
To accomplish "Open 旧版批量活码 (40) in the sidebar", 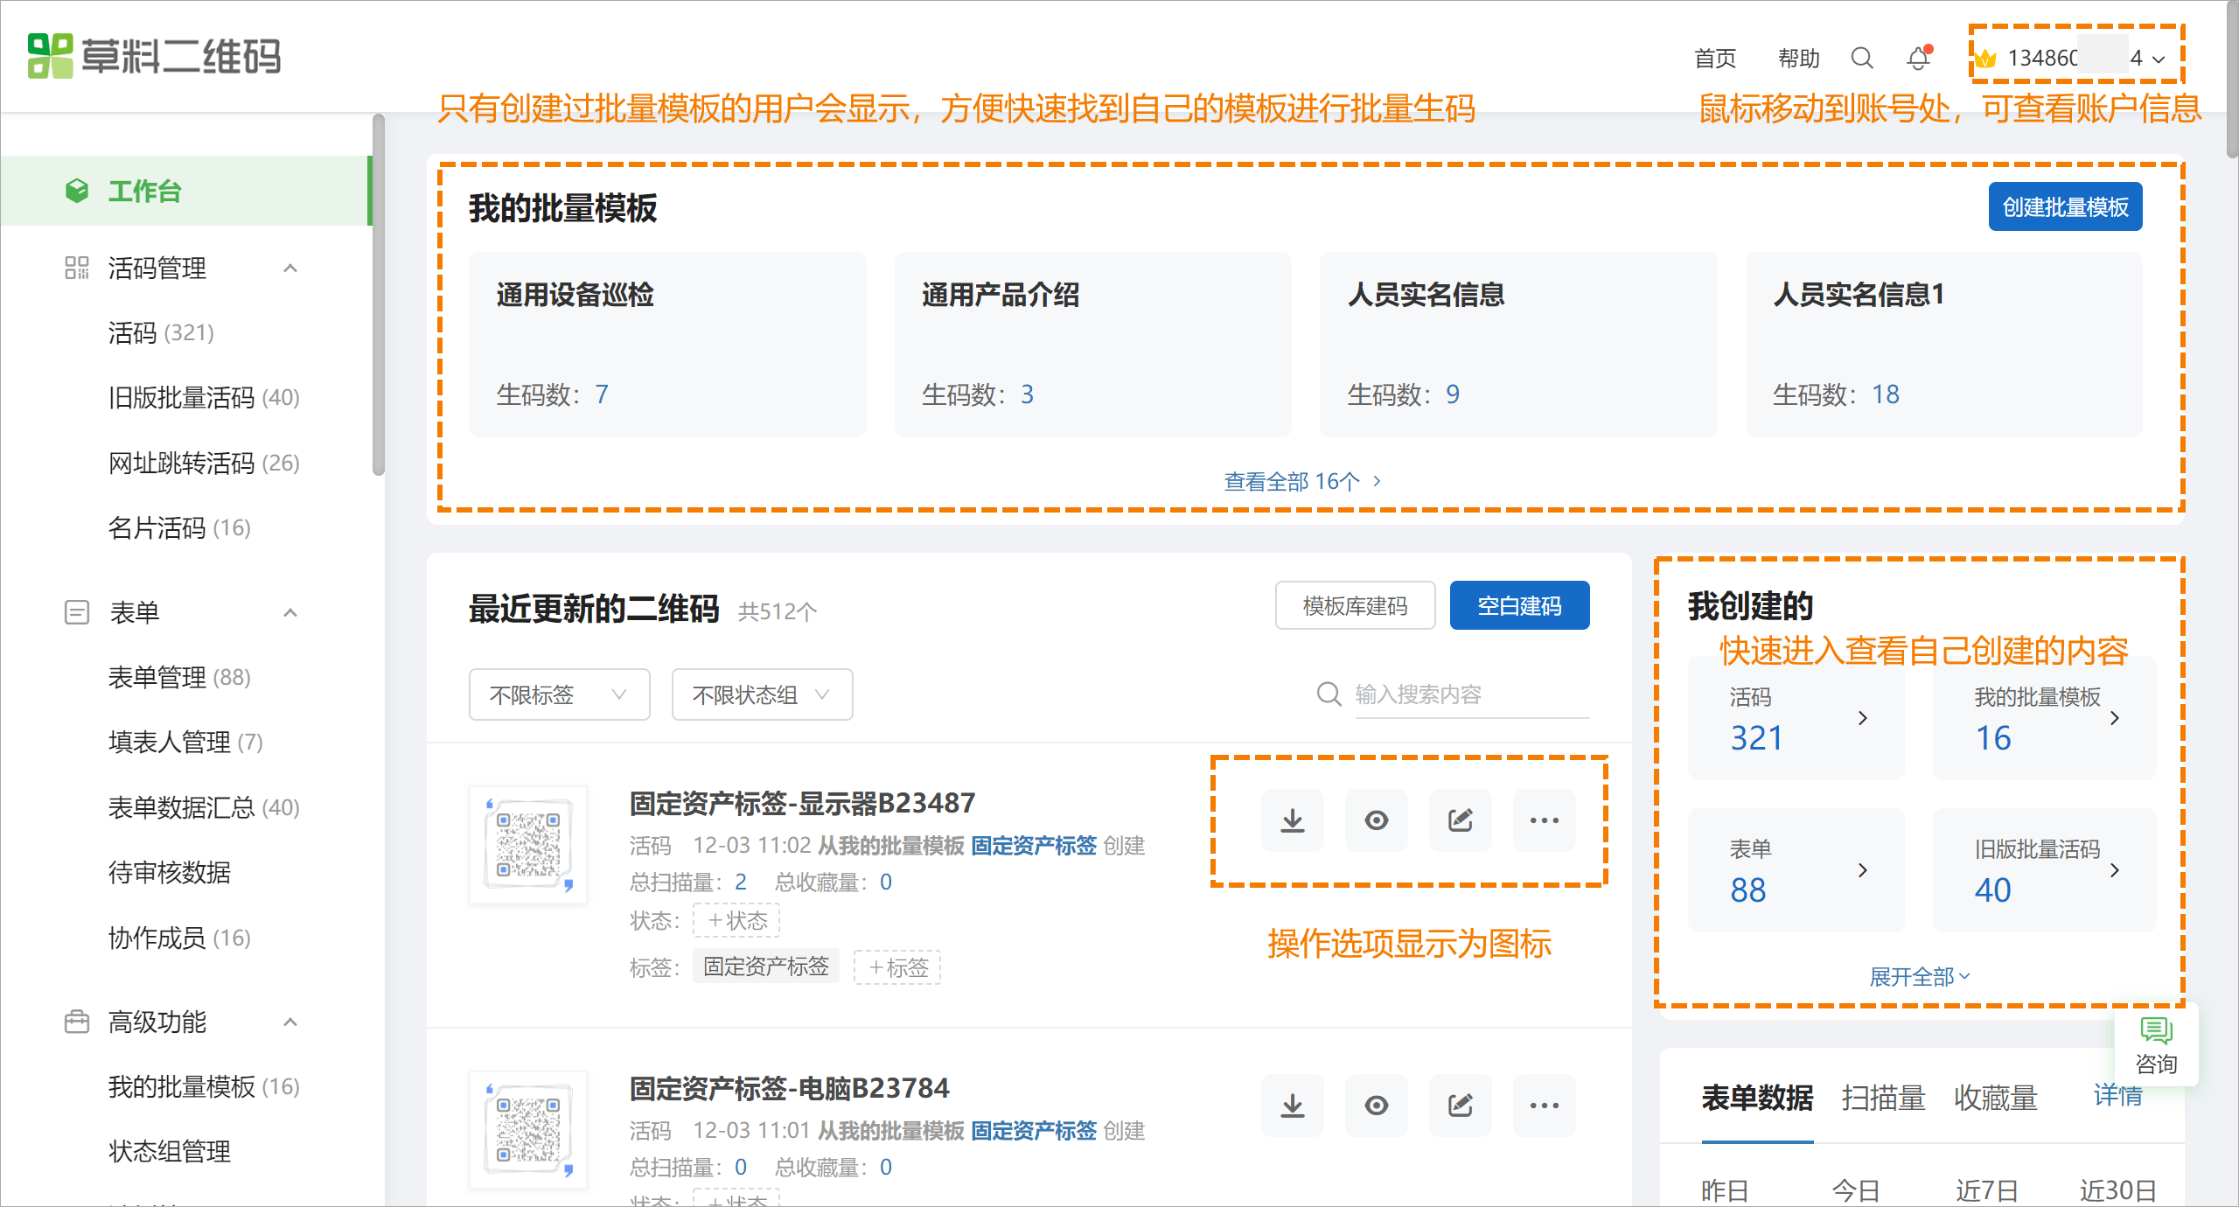I will point(204,398).
